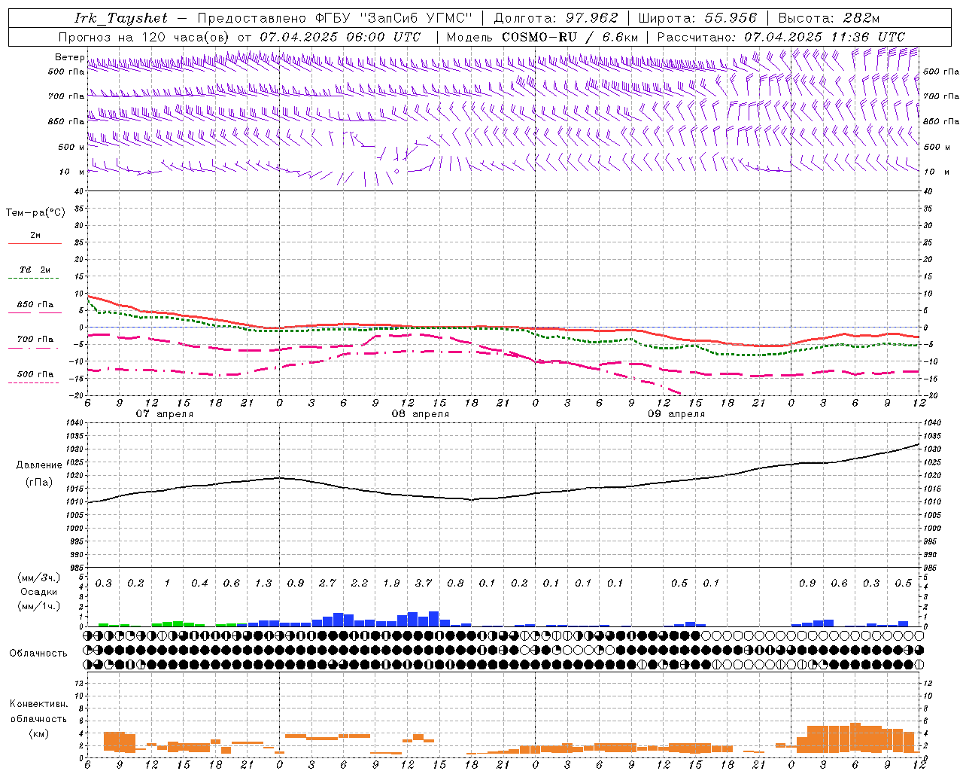The width and height of the screenshot is (963, 771).
Task: Click the dashed line sample under Td 2м
Action: 34,279
